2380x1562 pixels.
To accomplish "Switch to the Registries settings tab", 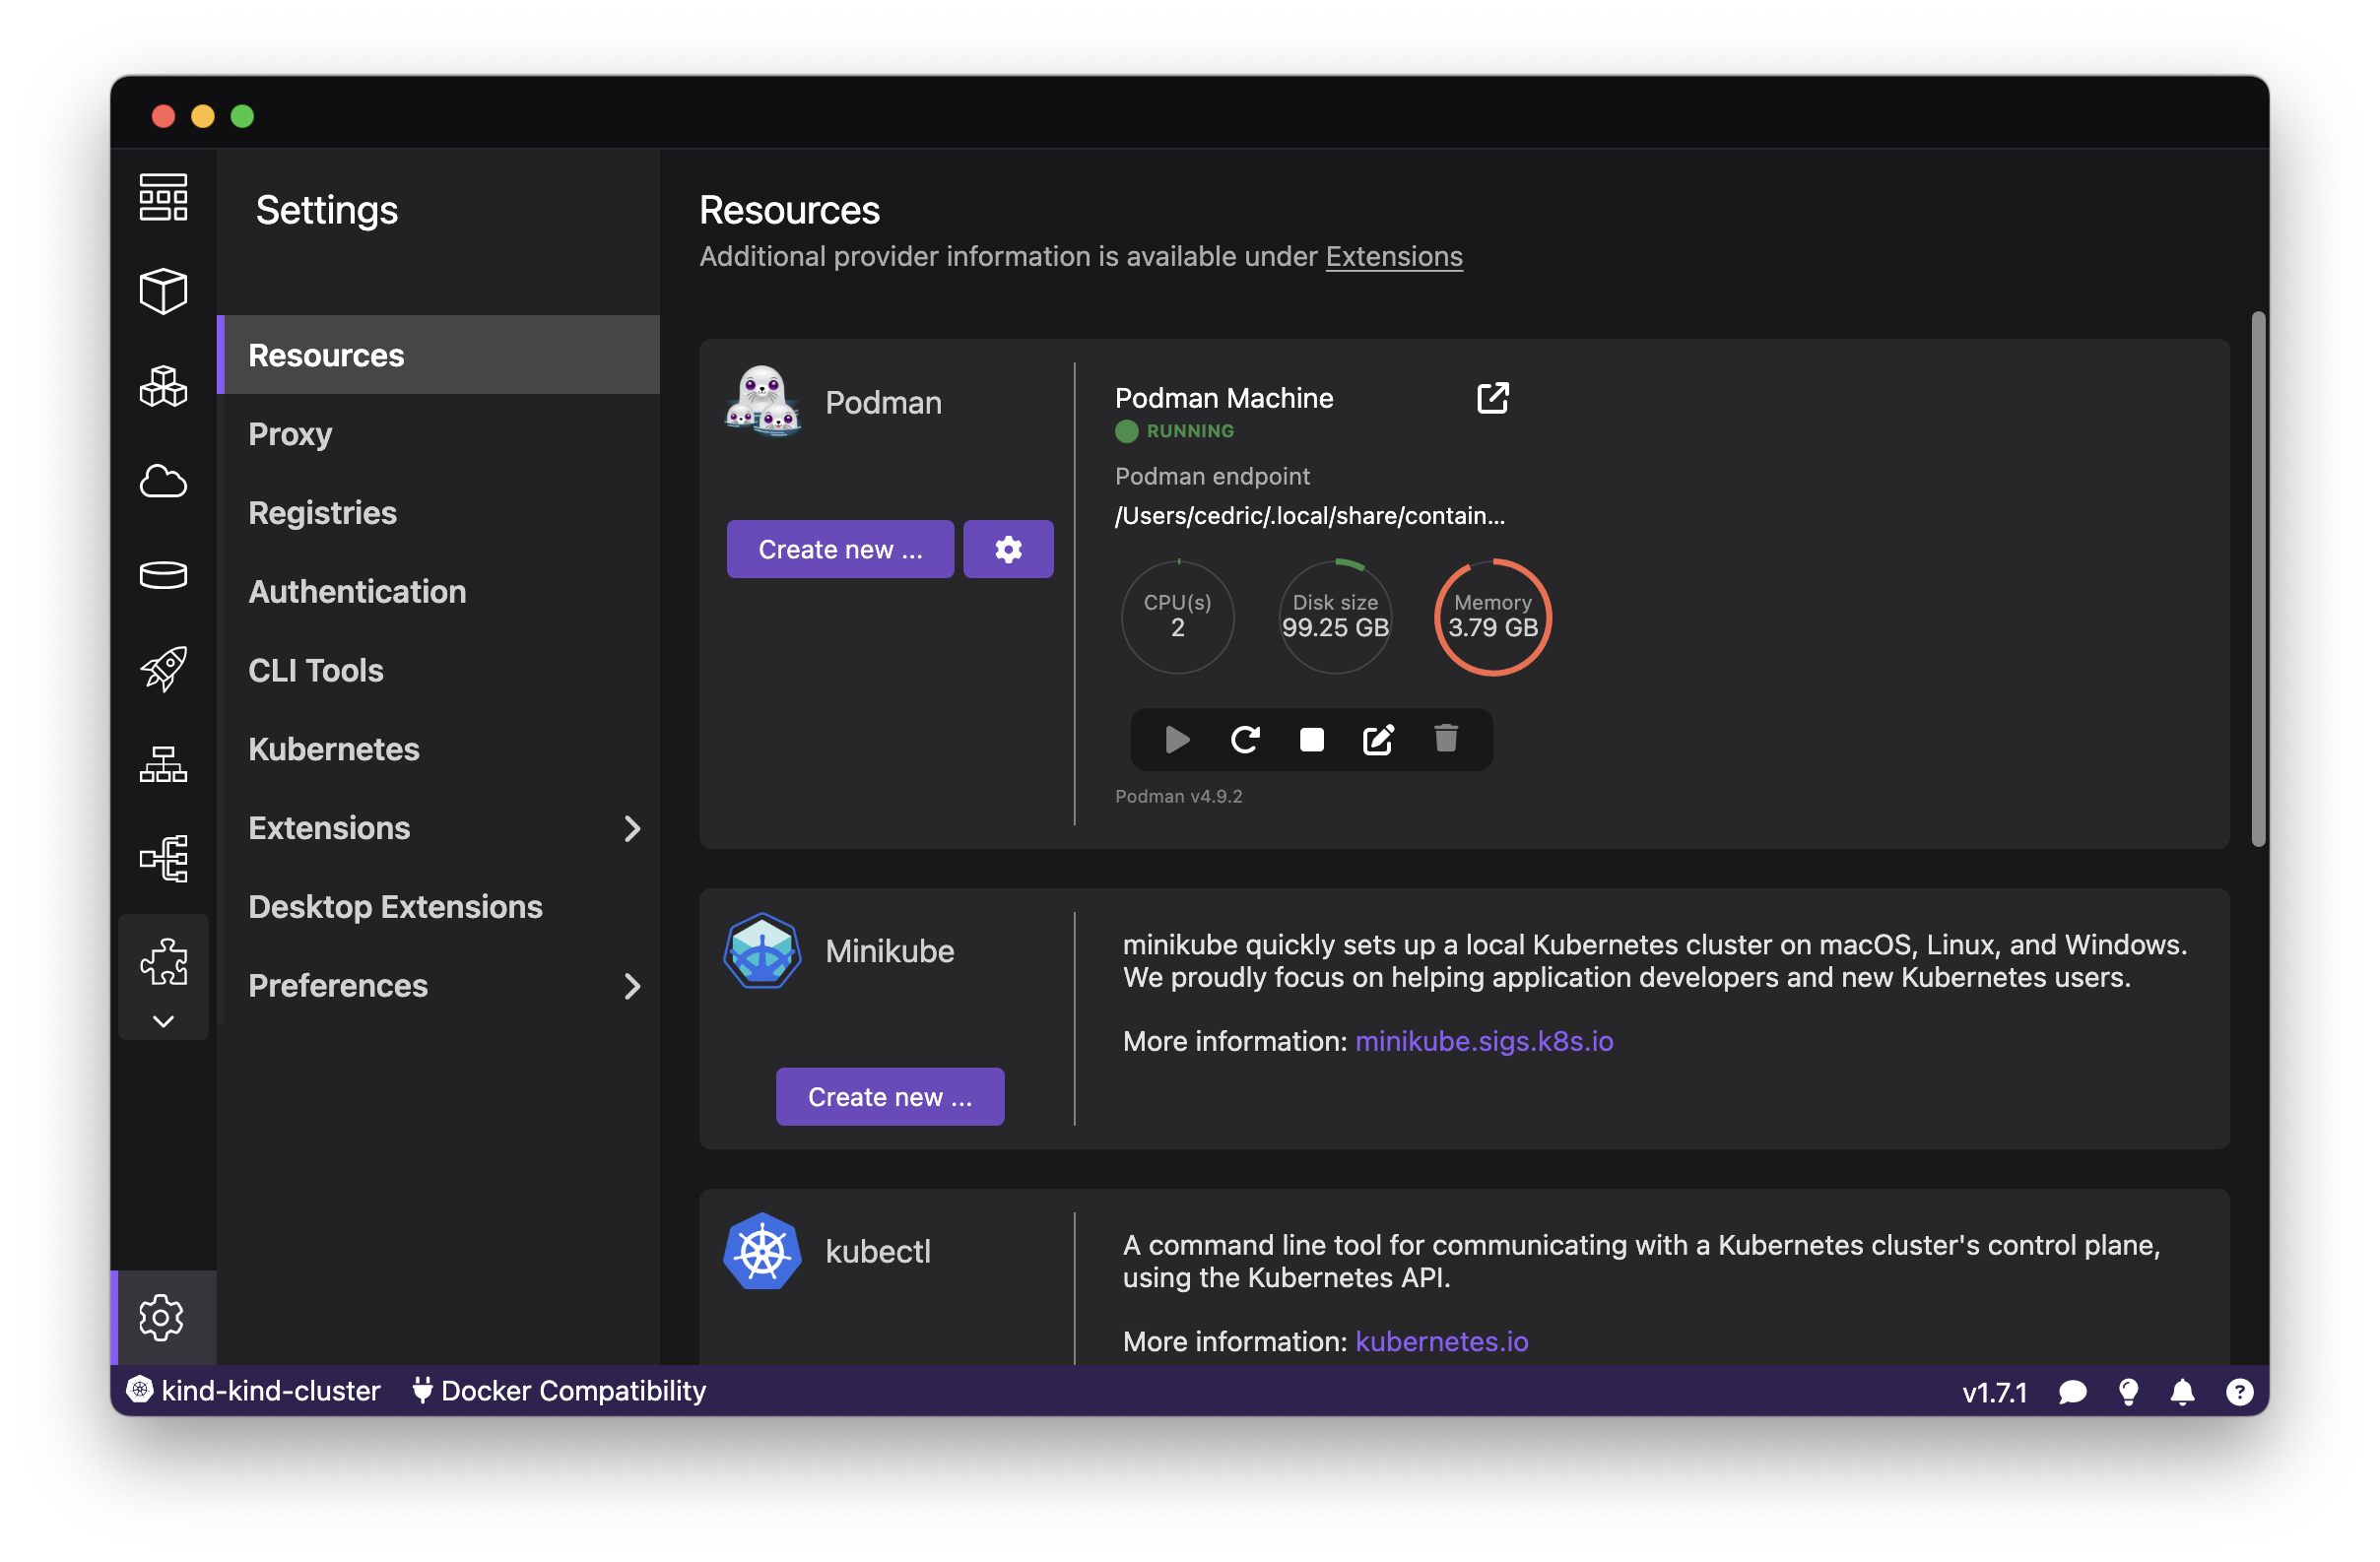I will pyautogui.click(x=322, y=512).
